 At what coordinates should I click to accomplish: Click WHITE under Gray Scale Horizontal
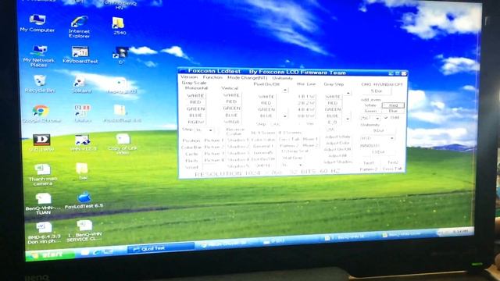[x=195, y=95]
